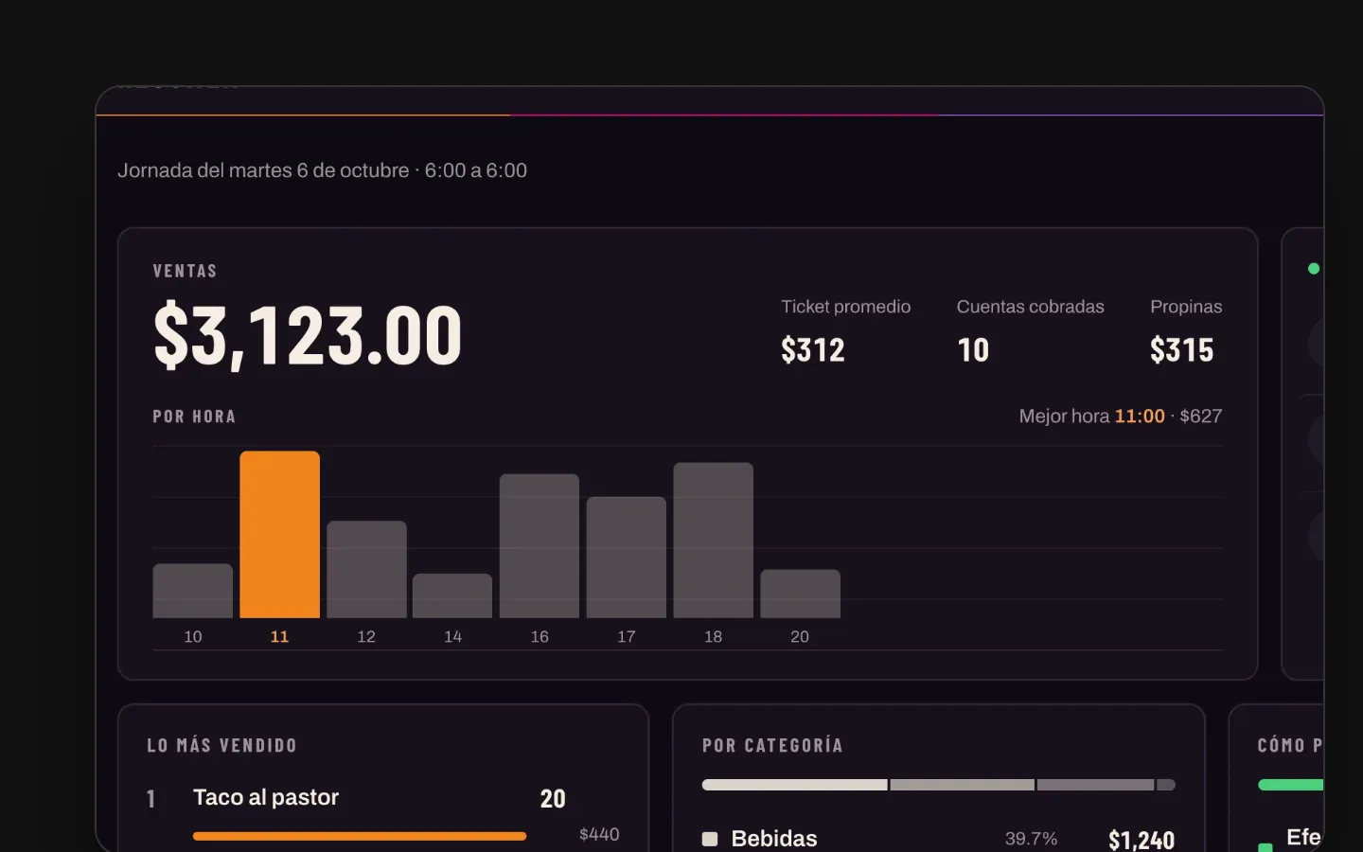The image size is (1363, 852).
Task: Click the bar for hour 17
Action: pyautogui.click(x=627, y=558)
